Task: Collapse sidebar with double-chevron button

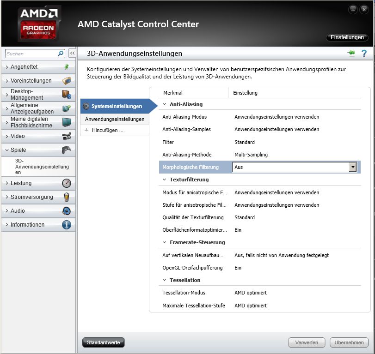Action: (72, 53)
